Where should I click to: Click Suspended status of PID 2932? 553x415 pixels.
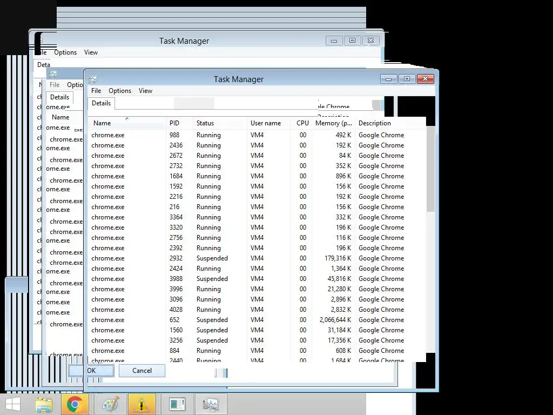212,258
